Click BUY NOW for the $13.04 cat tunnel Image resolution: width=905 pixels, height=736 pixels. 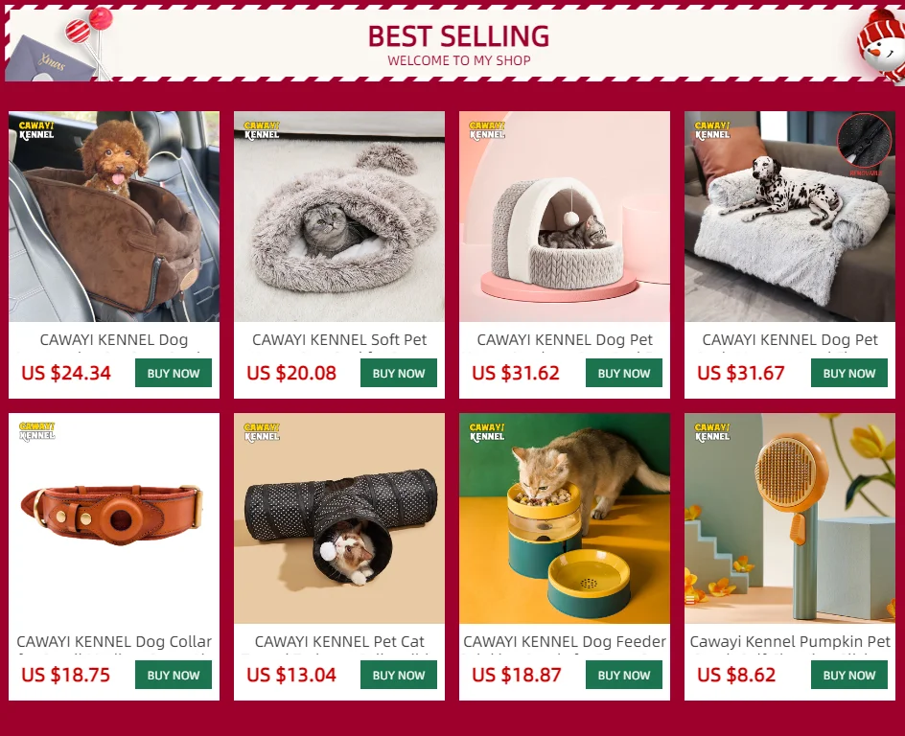(398, 675)
